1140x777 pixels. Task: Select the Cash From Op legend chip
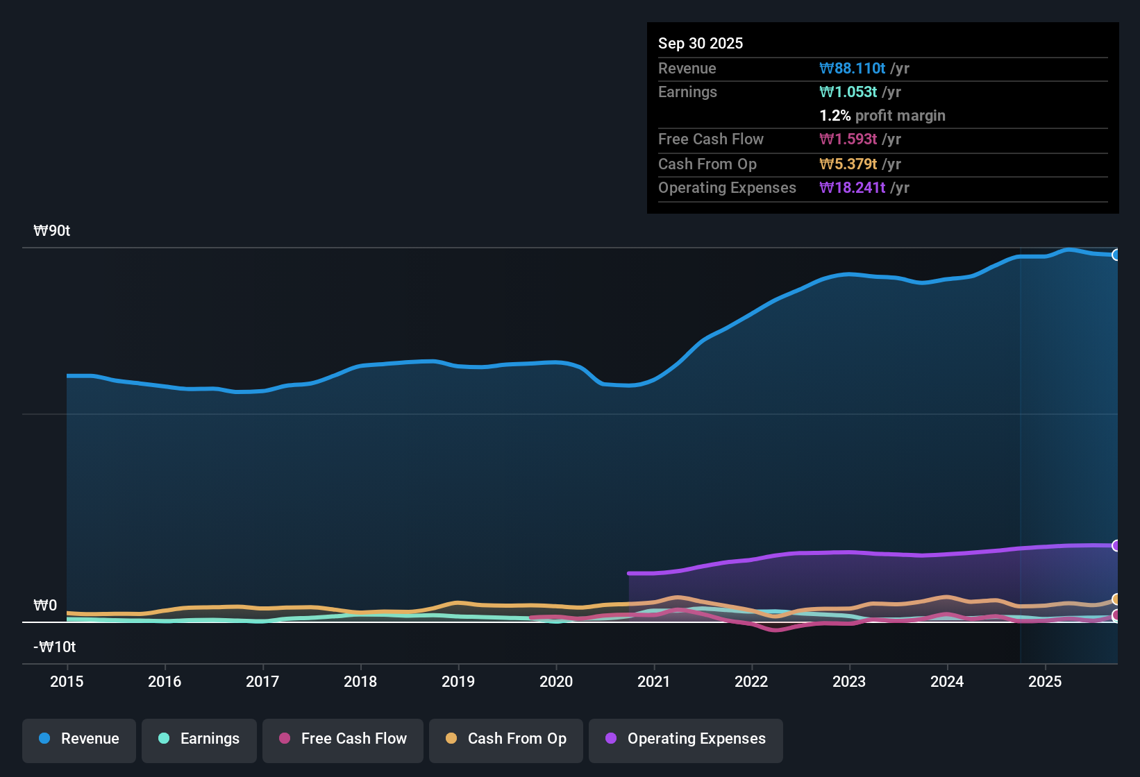[505, 739]
